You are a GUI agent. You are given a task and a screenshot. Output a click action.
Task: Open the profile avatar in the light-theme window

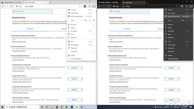(85, 6)
